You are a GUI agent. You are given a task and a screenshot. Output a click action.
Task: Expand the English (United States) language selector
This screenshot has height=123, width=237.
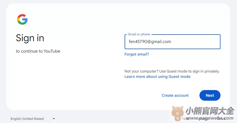[x=33, y=119]
